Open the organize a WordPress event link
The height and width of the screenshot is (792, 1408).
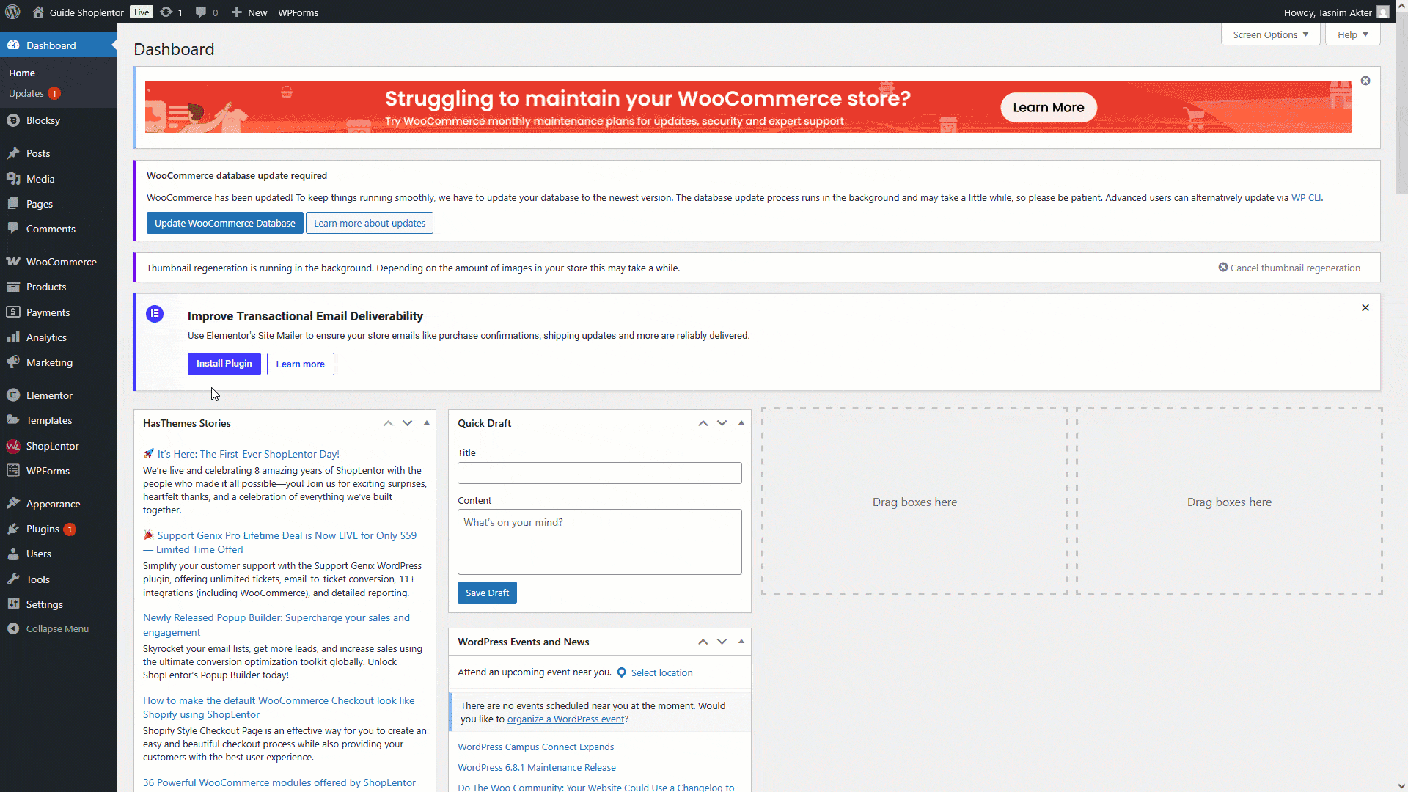[565, 719]
